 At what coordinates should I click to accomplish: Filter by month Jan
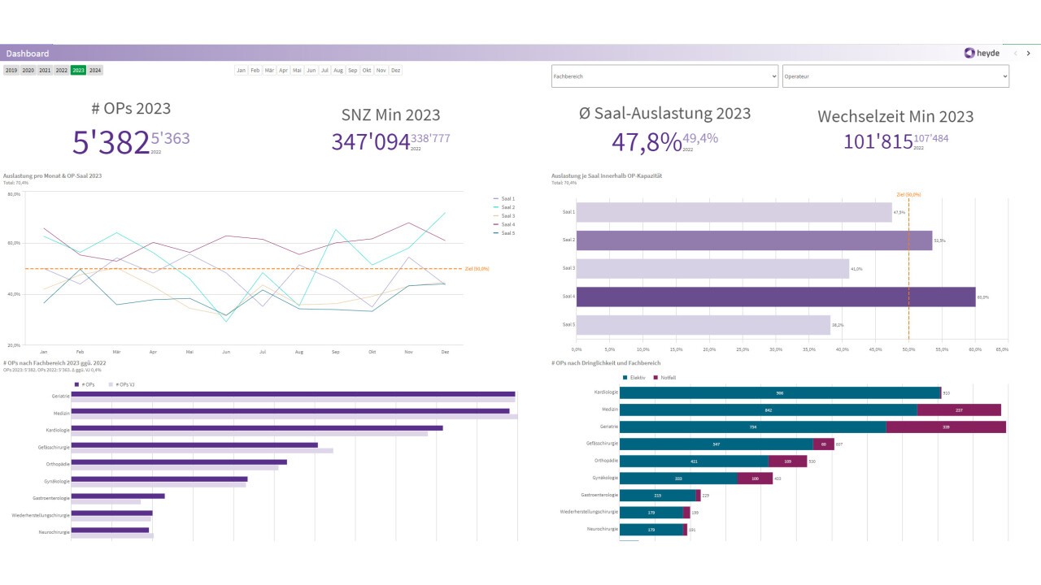point(241,71)
